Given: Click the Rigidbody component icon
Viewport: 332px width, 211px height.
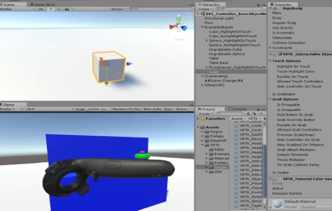Looking at the screenshot, I should click(x=275, y=8).
